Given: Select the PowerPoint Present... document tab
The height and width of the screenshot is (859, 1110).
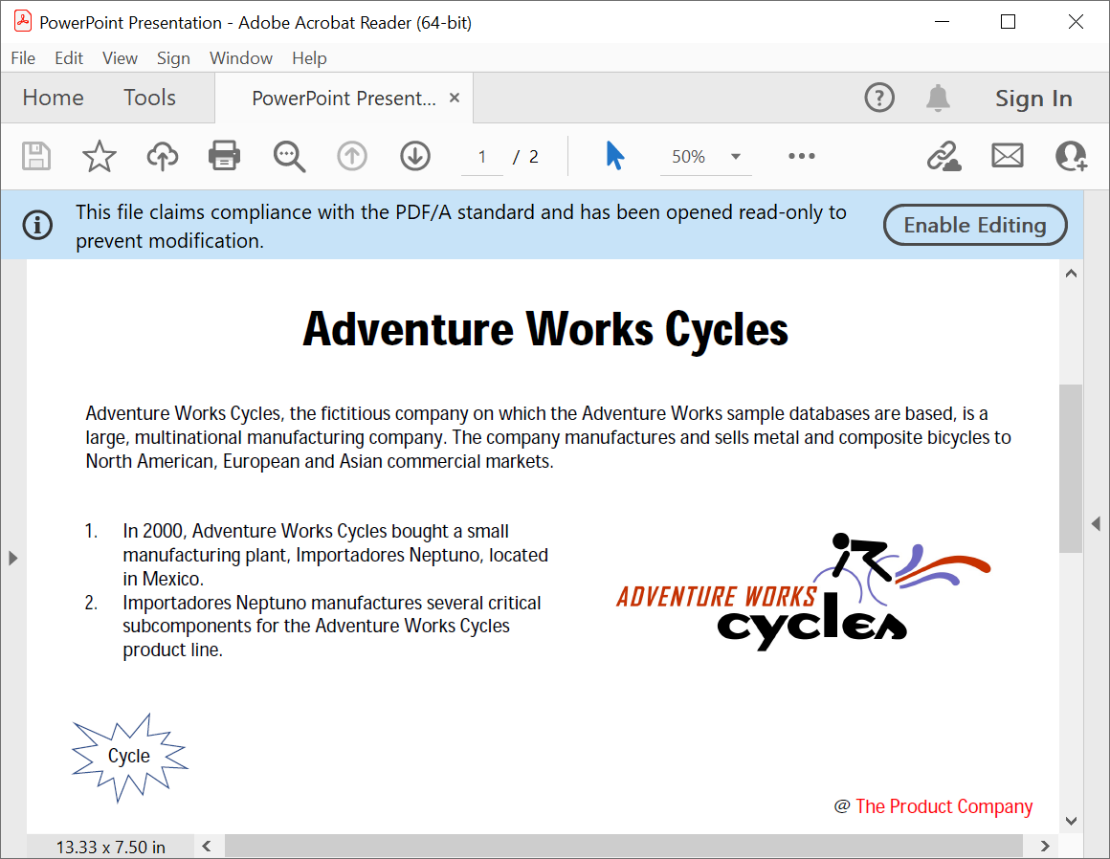Looking at the screenshot, I should pos(344,98).
